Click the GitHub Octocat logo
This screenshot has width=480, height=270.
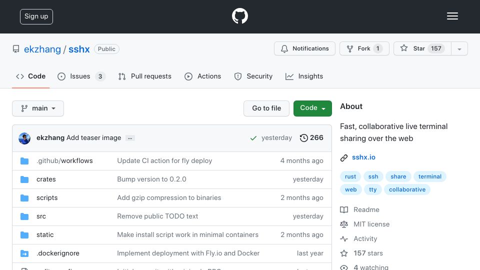coord(239,16)
